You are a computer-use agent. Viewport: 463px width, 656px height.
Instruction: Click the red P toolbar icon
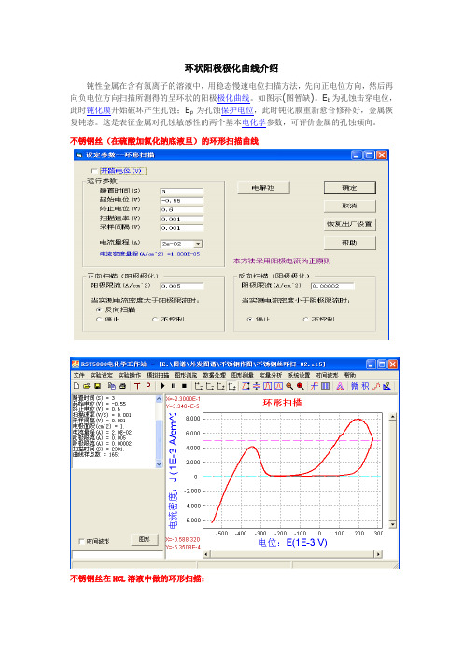point(148,386)
